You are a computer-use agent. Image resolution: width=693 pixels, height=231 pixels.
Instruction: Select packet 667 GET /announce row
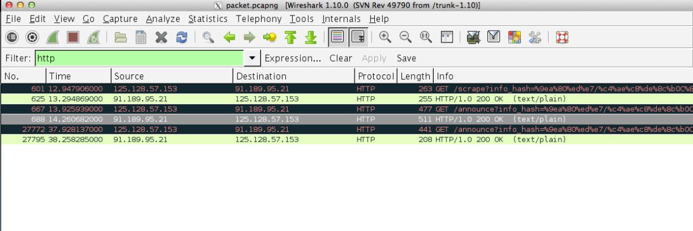coord(346,109)
